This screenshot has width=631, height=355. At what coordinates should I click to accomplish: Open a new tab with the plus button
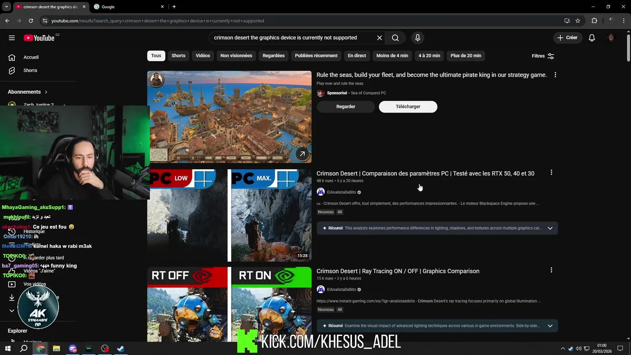pyautogui.click(x=174, y=7)
